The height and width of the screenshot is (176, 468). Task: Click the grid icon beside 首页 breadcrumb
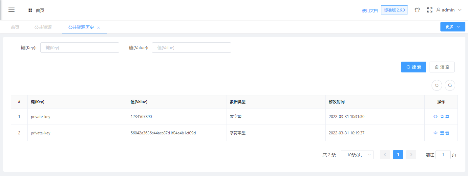[x=30, y=10]
